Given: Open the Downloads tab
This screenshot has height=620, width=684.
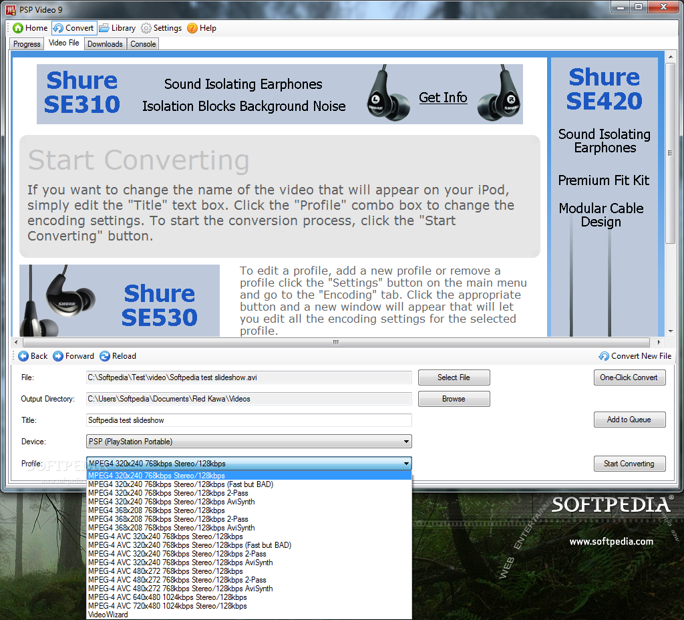Looking at the screenshot, I should coord(105,44).
